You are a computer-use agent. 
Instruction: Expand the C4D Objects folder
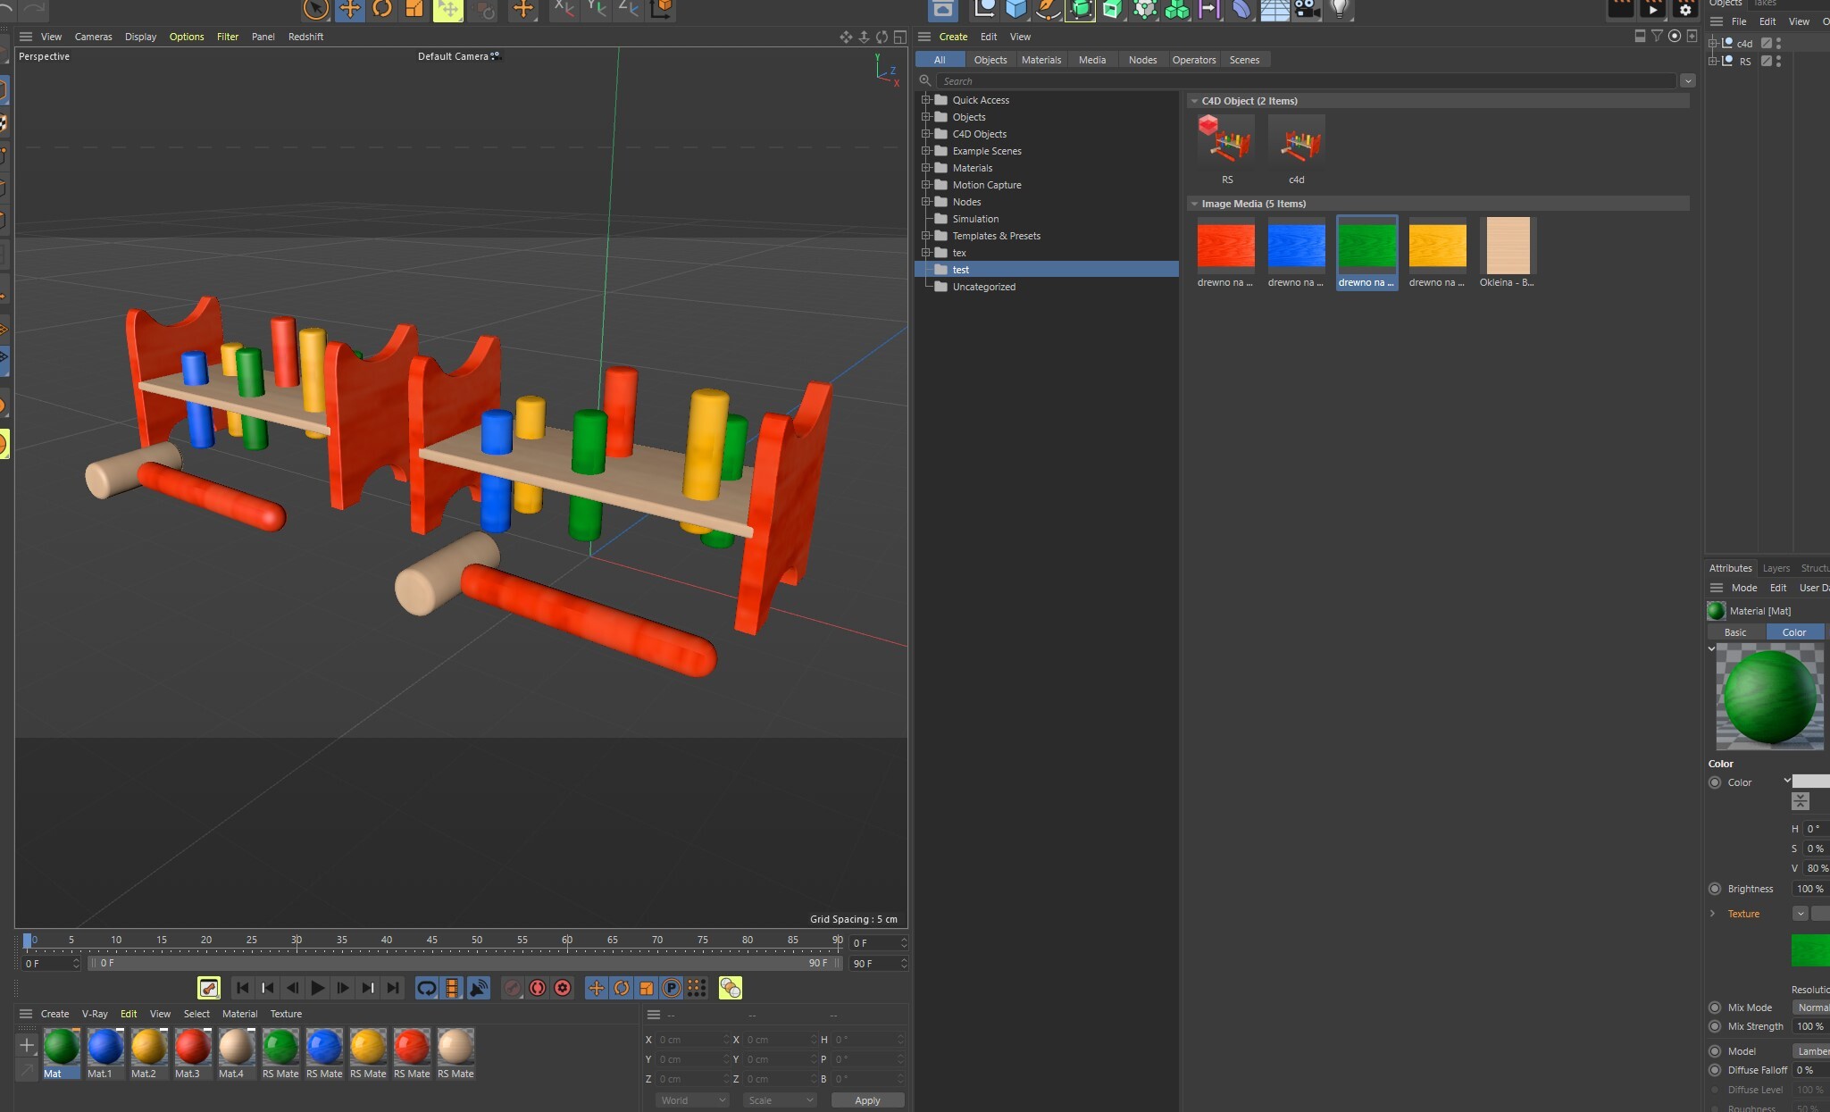point(926,134)
